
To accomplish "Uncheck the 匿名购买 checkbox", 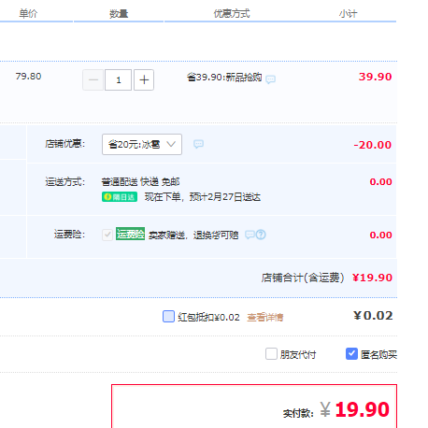I will [351, 354].
